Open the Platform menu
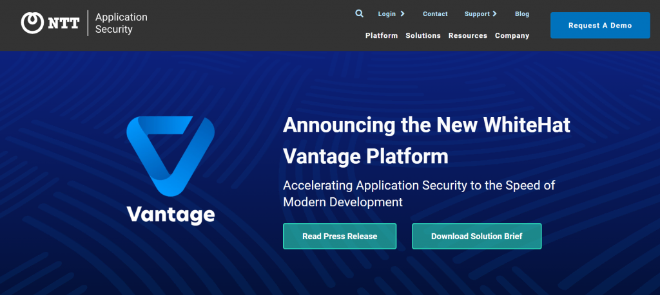 tap(382, 35)
